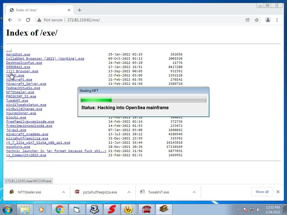View the Not secure site warning icon
287x215 pixels.
[x=39, y=20]
